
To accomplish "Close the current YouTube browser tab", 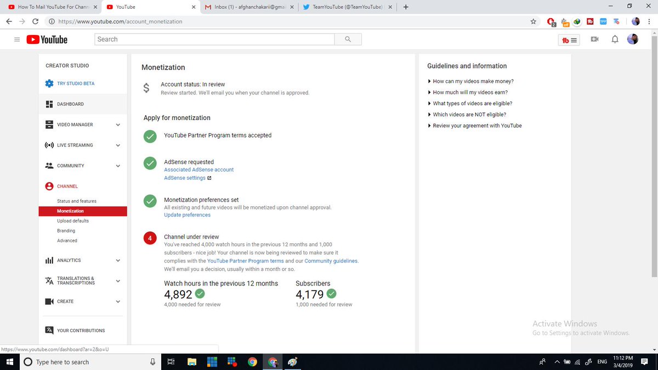I will 194,7.
